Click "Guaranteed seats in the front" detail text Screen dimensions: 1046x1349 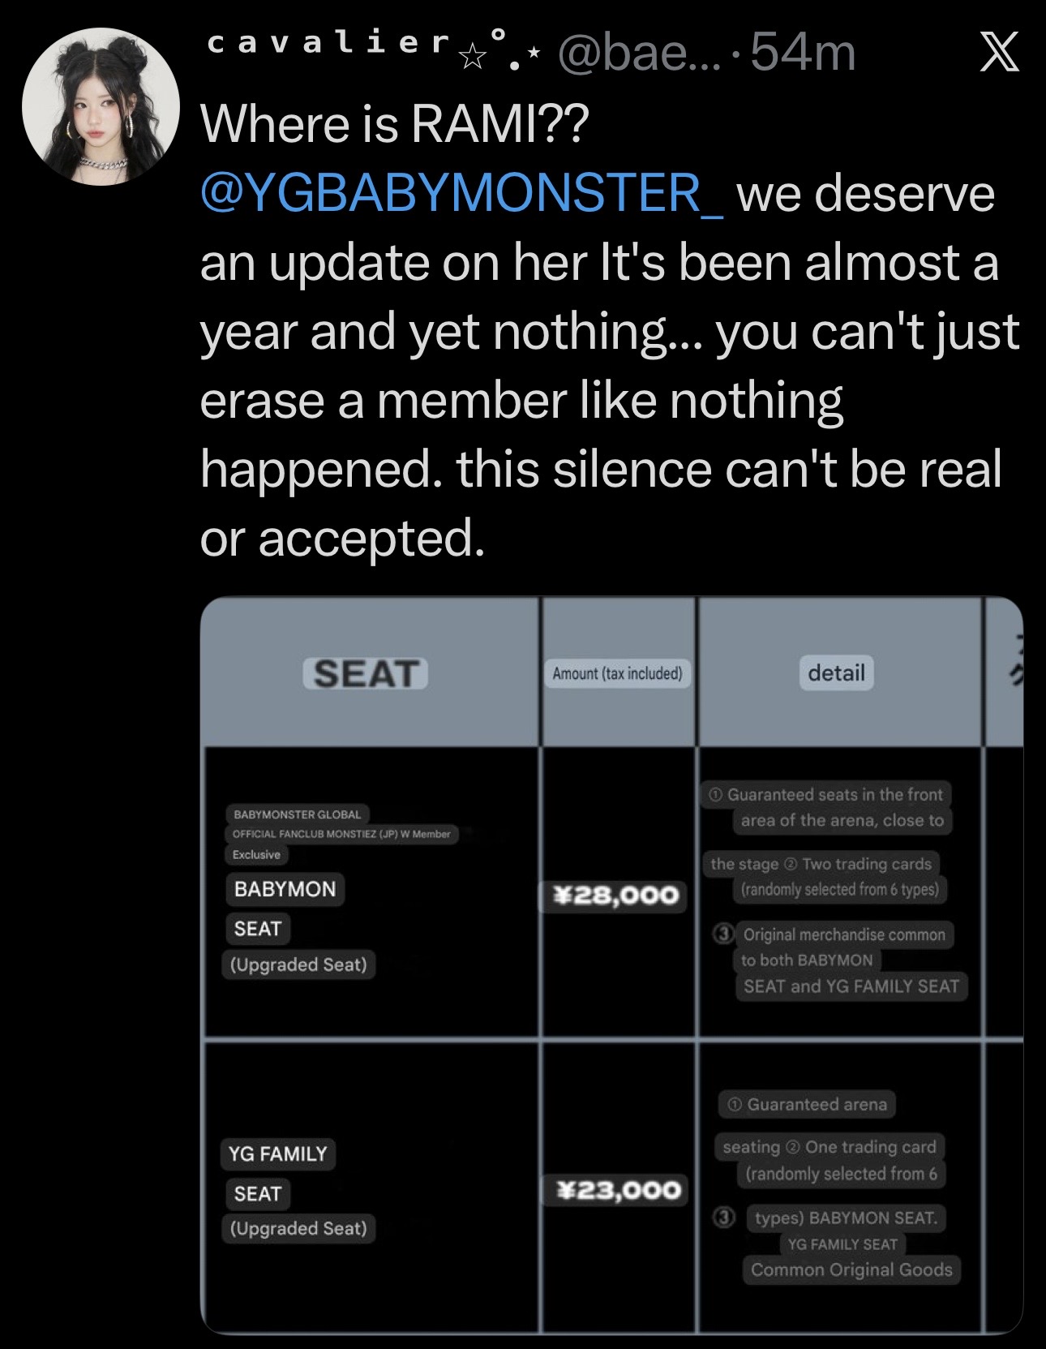click(x=834, y=794)
